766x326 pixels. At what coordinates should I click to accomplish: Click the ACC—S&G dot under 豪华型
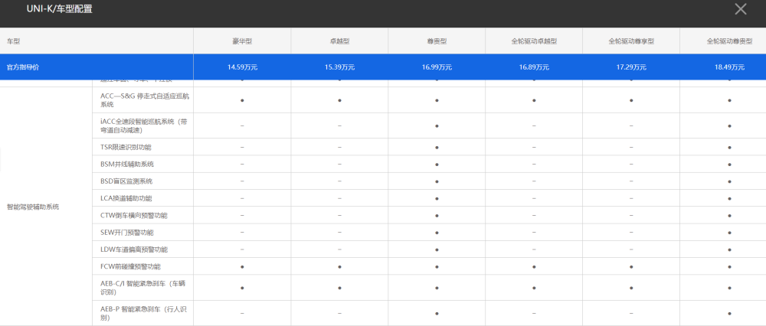242,100
